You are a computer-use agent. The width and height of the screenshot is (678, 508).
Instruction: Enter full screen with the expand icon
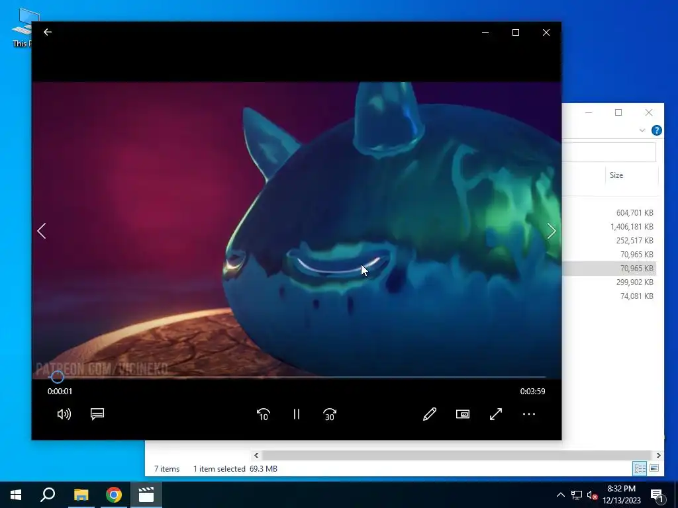[496, 414]
